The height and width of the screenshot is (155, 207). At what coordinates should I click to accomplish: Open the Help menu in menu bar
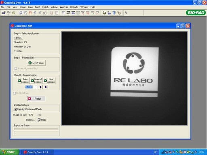pyautogui.click(x=93, y=7)
